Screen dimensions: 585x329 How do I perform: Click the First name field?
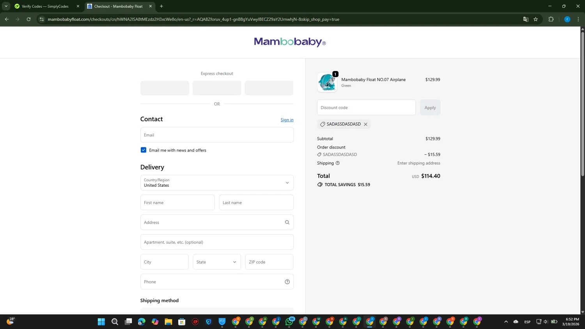pos(177,203)
